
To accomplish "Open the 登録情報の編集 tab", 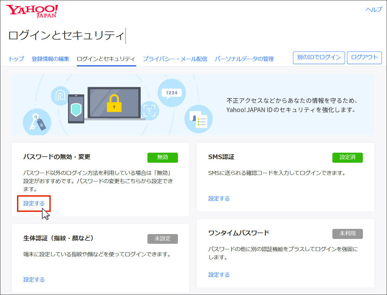I will point(50,59).
